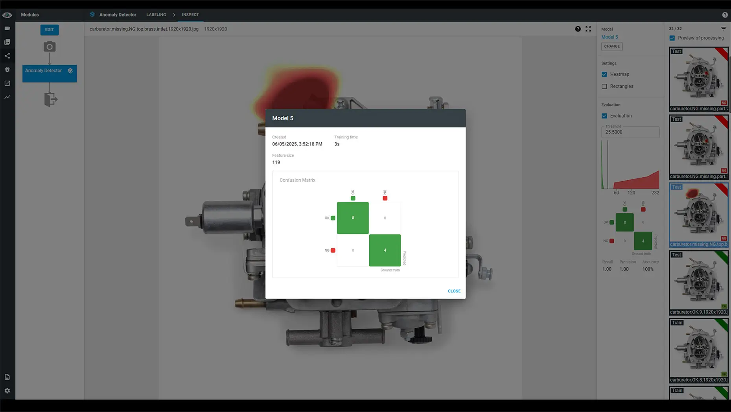Open settings gear in sidebar

point(7,391)
